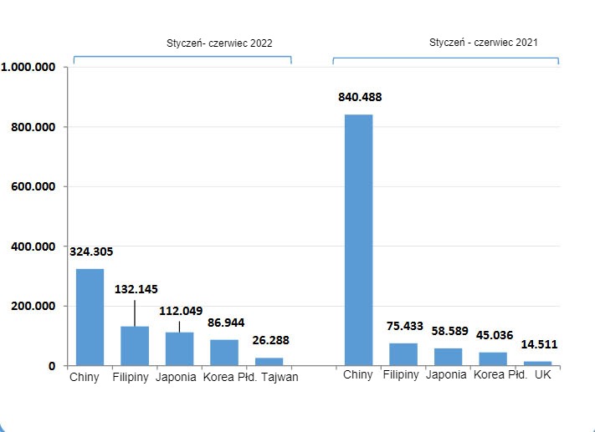
Task: Click the Filipiny bar in the 2022 group
Action: point(135,345)
